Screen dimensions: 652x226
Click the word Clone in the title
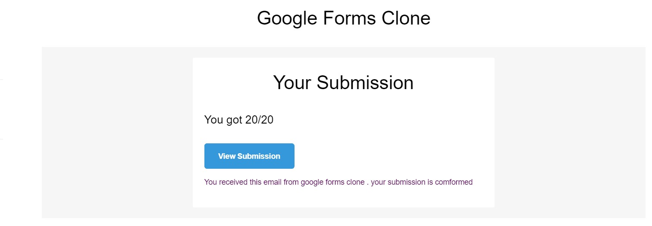[x=406, y=18]
